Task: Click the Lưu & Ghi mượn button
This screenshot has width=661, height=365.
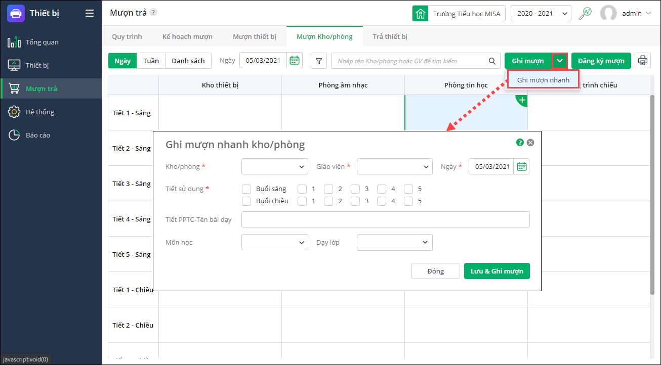Action: (x=497, y=271)
